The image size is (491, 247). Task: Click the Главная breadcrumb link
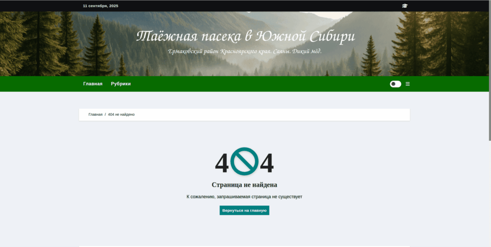[x=95, y=115]
